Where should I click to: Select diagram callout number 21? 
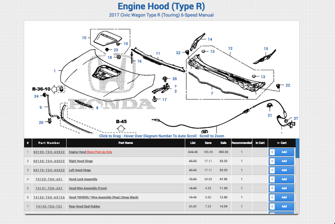point(270,116)
